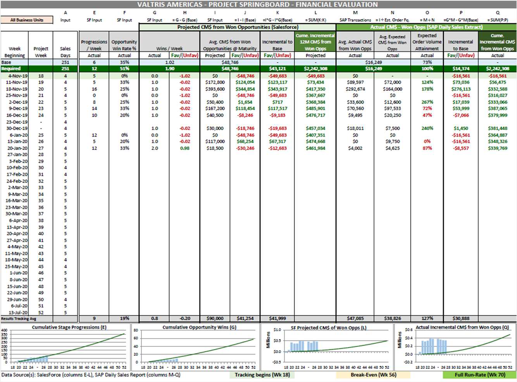Select the All Business Units cell
Screen dimensions: 517x382
[x=27, y=20]
